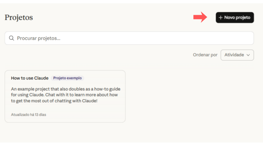
Task: Click the right end of the search bar
Action: [247, 38]
